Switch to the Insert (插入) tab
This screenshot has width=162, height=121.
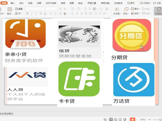(x=13, y=3)
